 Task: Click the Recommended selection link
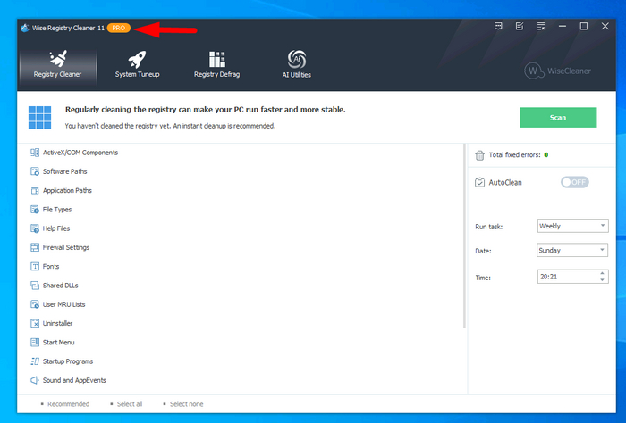(68, 404)
